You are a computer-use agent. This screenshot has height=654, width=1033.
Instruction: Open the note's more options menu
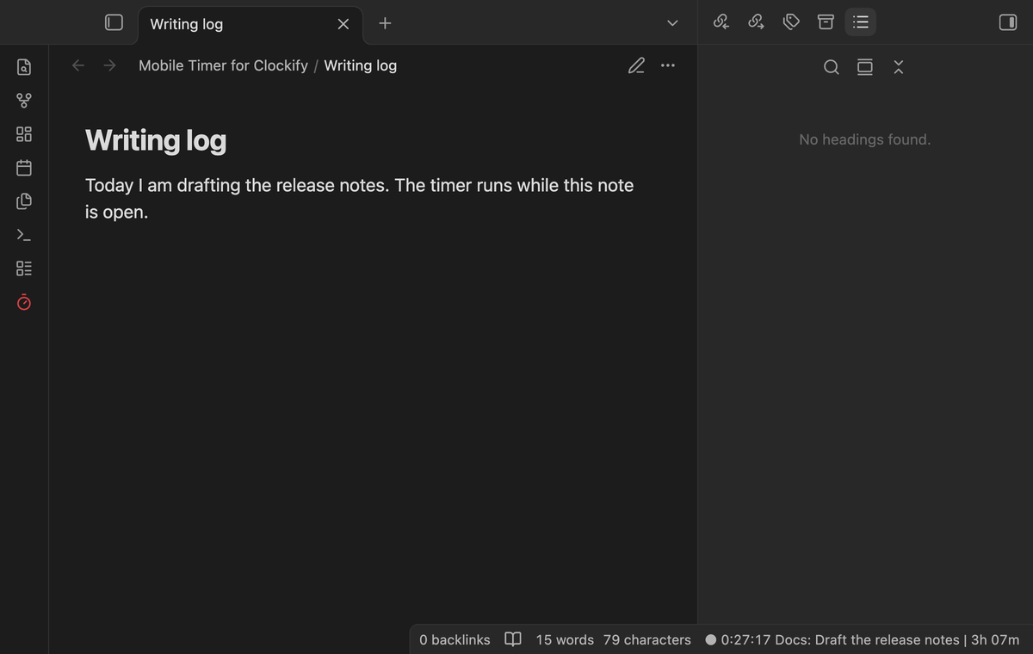click(668, 65)
